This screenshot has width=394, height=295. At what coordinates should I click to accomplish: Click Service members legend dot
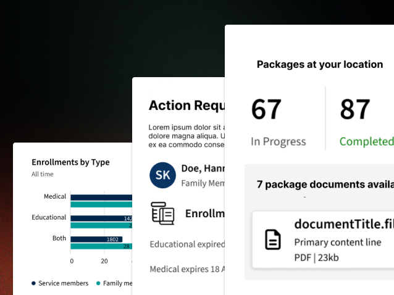[x=34, y=283]
